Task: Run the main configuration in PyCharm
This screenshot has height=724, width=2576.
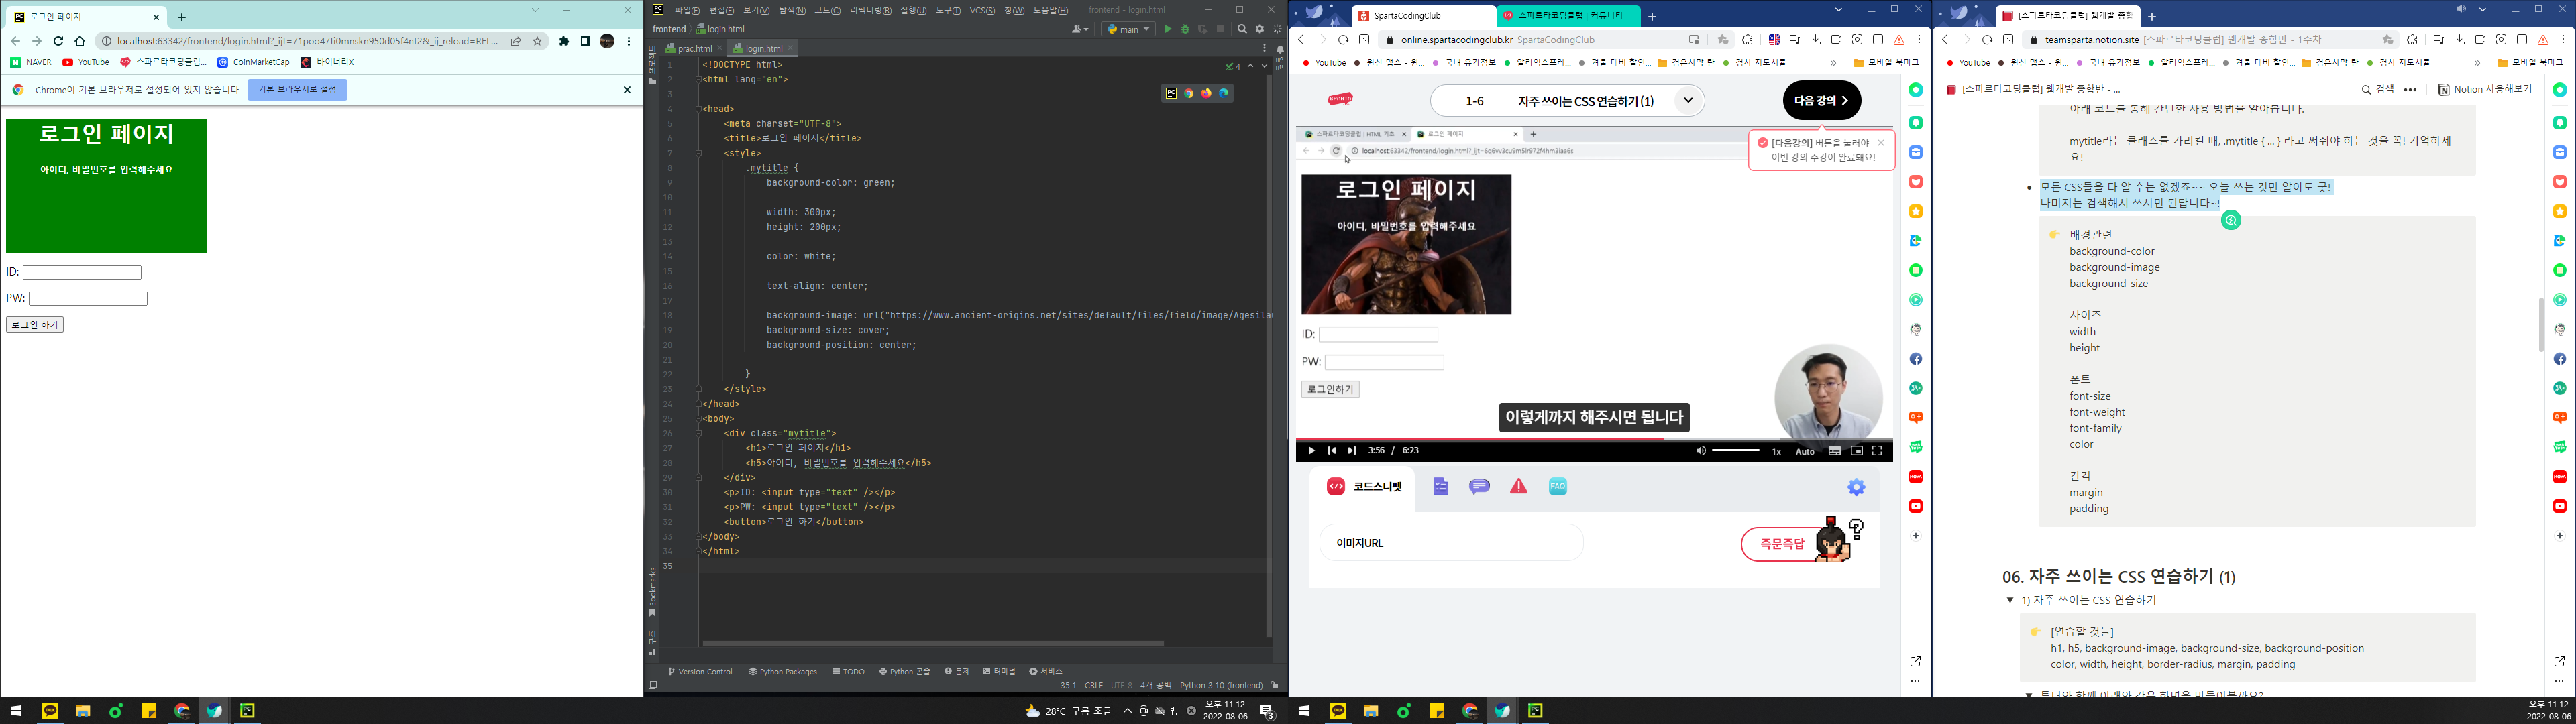Action: [x=1167, y=29]
